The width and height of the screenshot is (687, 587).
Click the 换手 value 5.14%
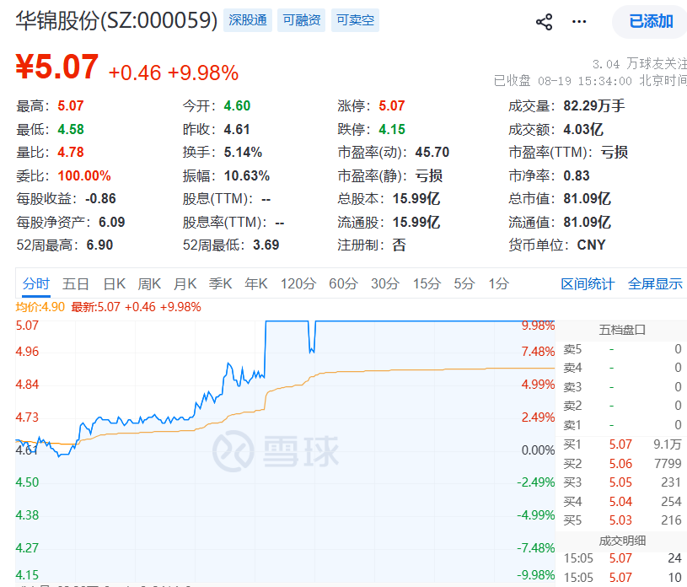point(243,152)
